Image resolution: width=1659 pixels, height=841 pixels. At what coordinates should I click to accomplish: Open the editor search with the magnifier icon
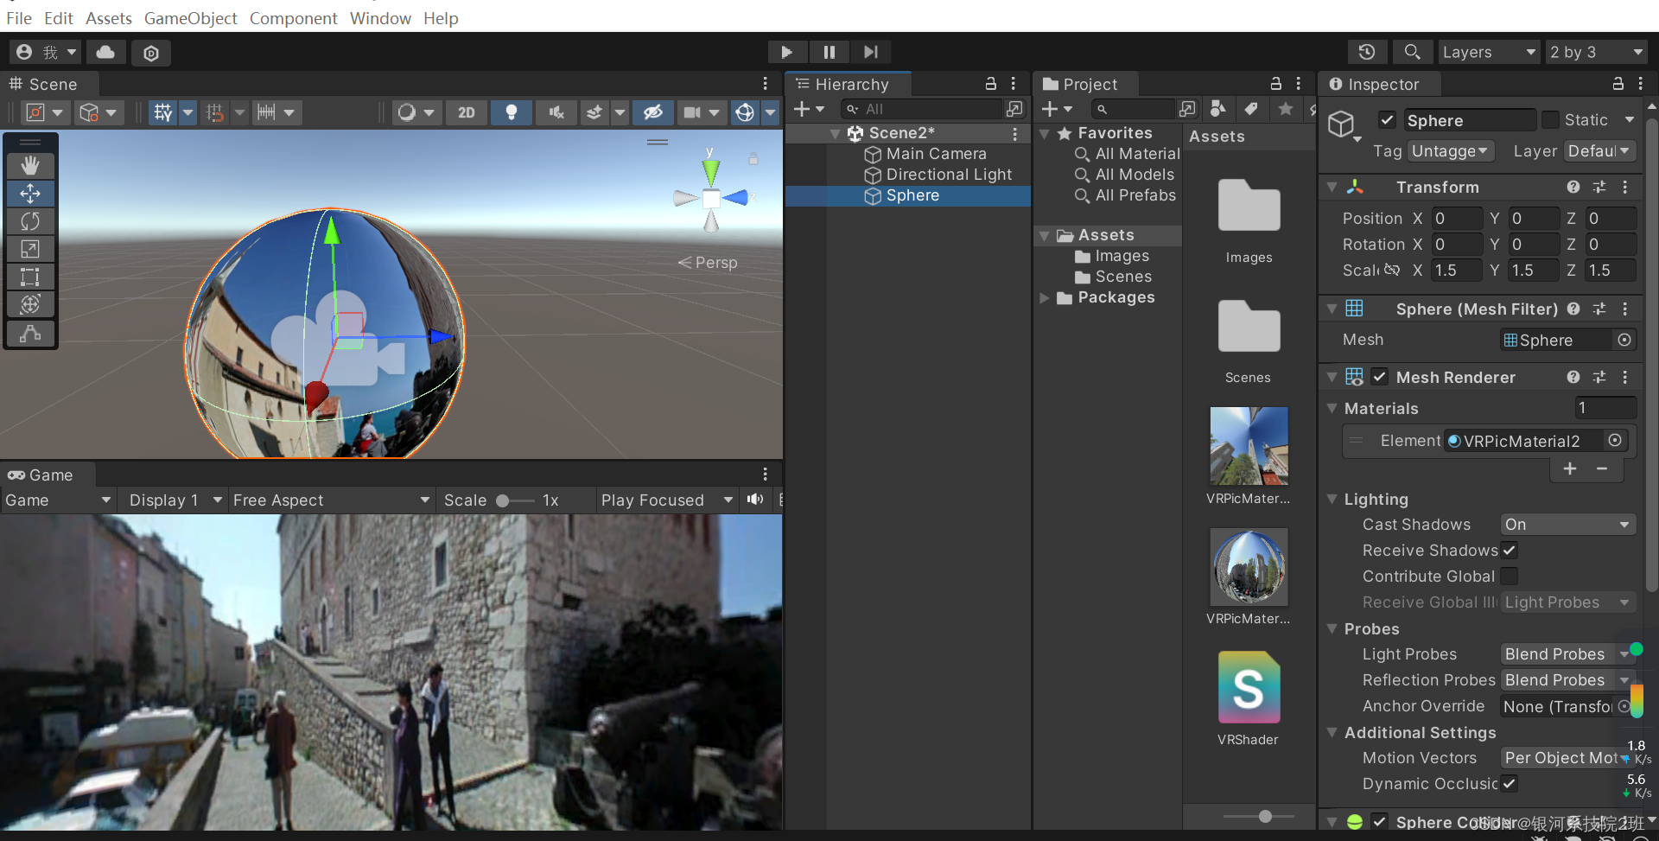(1412, 52)
